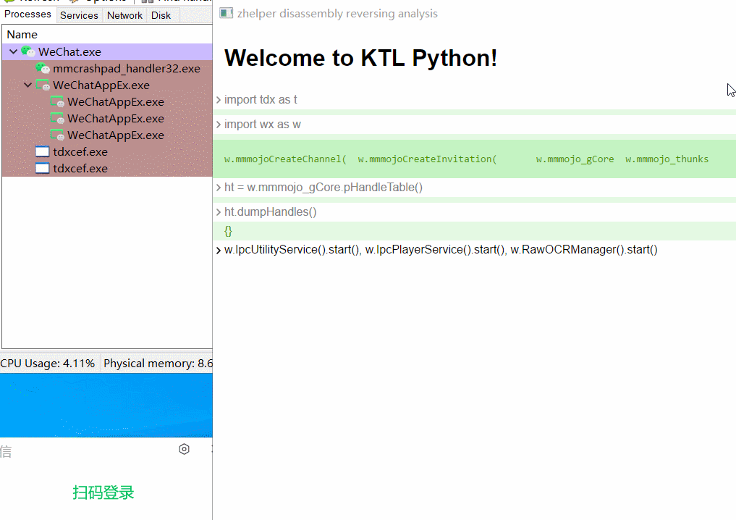
Task: Expand the ht.dumpHandles() entry
Action: click(x=219, y=212)
